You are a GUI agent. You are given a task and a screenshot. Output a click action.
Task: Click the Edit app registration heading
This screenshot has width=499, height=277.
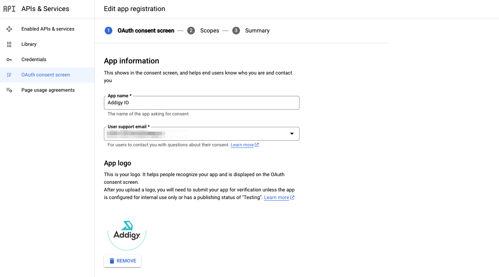pos(134,9)
